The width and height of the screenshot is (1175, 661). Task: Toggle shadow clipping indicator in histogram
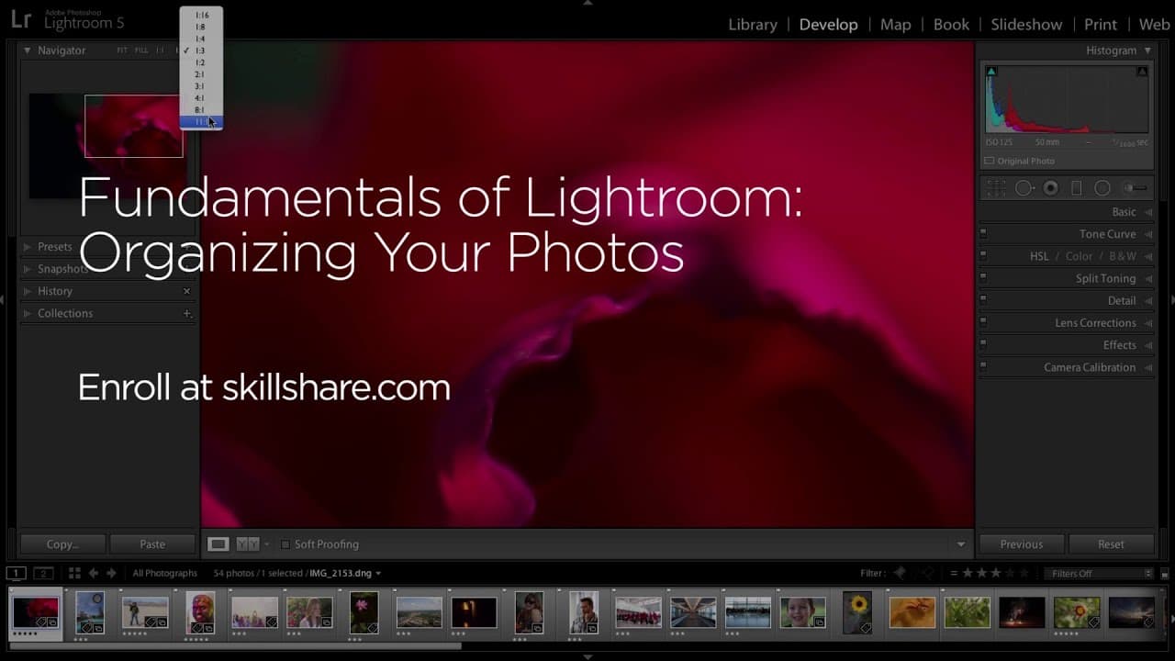[x=991, y=71]
